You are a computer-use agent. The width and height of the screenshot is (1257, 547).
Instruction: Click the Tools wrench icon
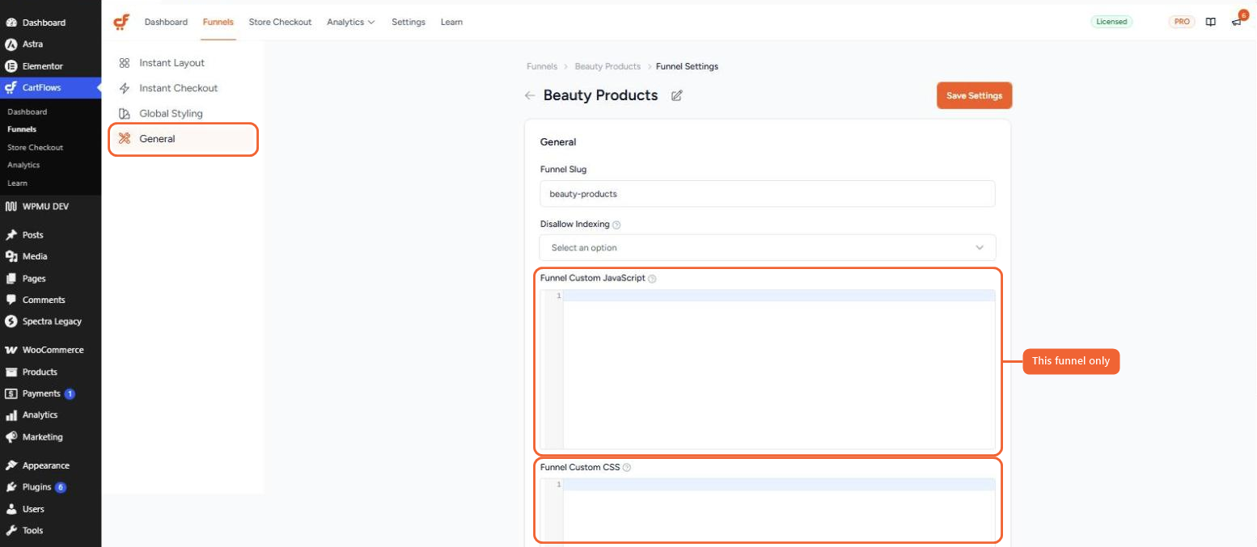coord(11,531)
